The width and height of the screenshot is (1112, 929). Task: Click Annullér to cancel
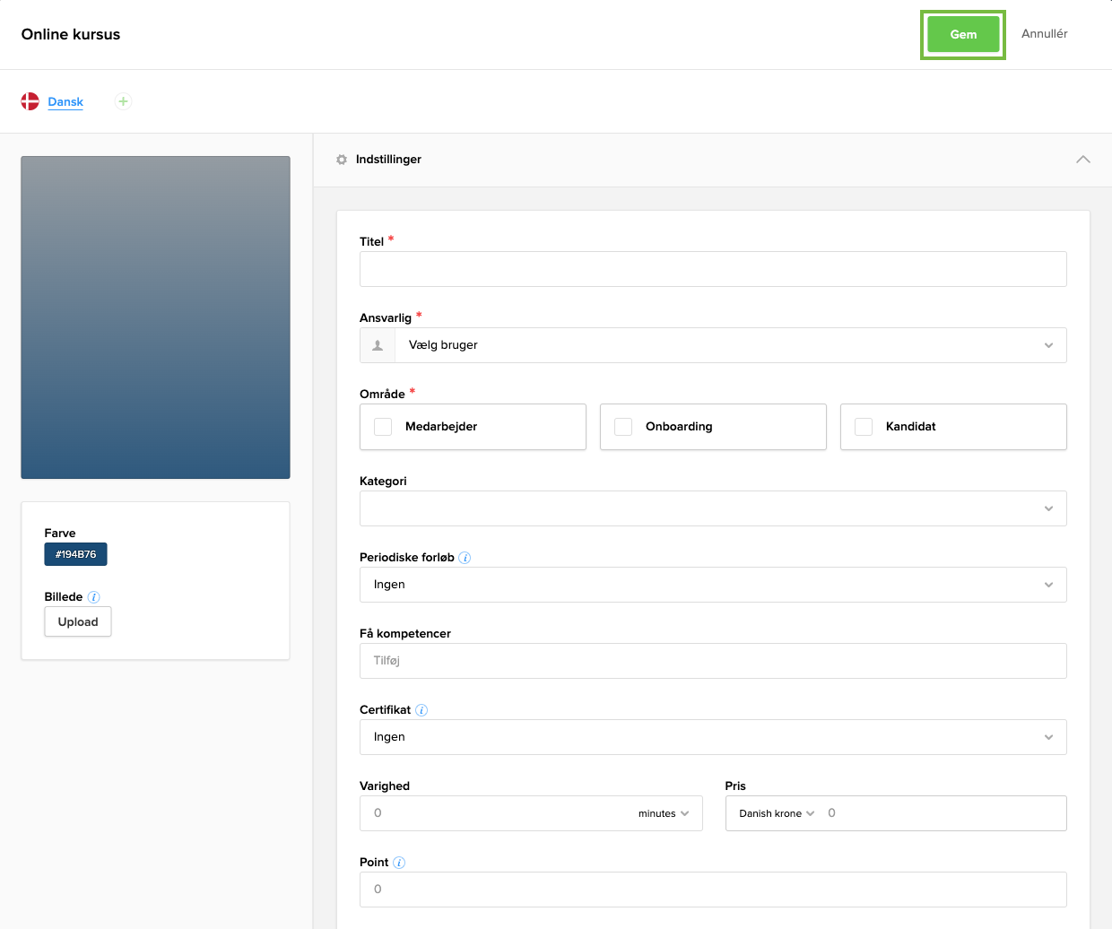(1044, 34)
